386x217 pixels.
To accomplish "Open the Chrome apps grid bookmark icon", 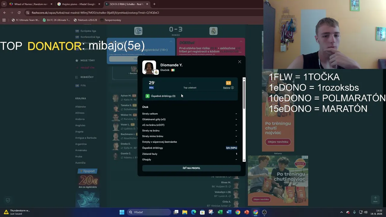I will pos(4,20).
